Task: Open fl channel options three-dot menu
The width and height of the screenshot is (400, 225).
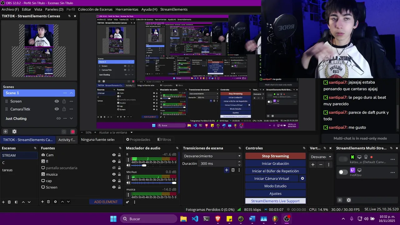Action: [128, 160]
